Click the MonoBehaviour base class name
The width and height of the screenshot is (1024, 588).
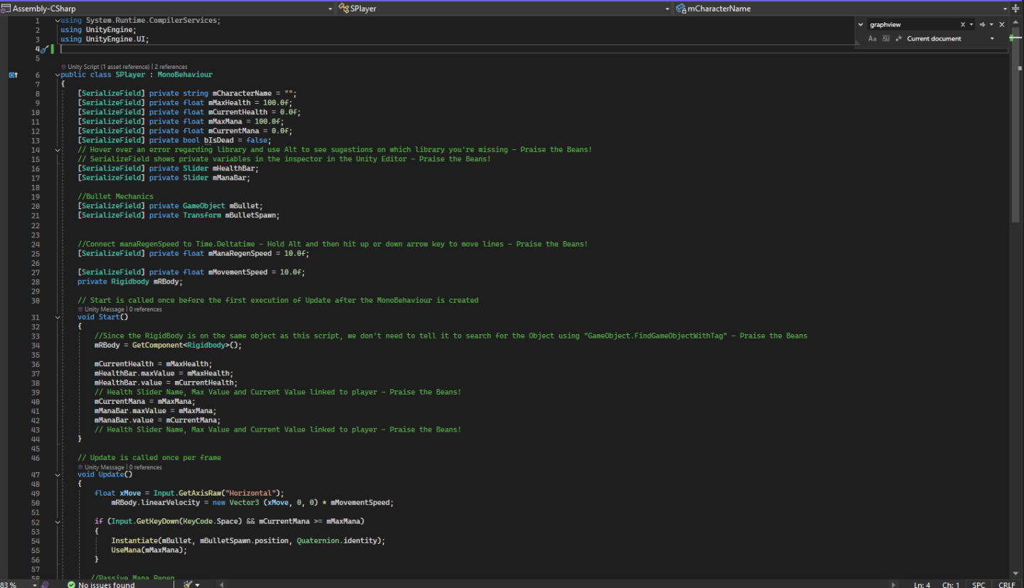185,75
